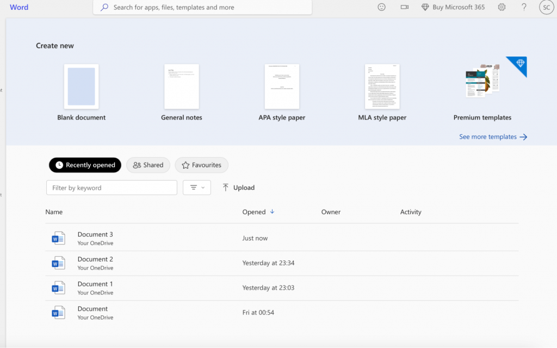
Task: Click the 'Yesterday at 23:03' opened time
Action: (268, 288)
